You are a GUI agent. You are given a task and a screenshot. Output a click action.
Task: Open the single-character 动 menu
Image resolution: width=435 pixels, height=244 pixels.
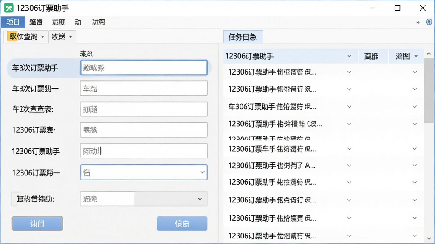pos(78,22)
